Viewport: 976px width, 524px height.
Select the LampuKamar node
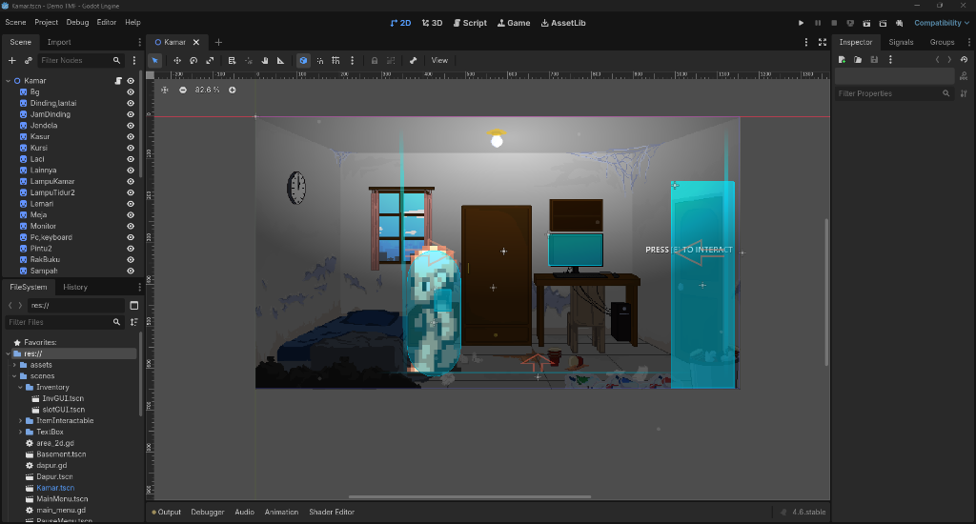tap(52, 181)
